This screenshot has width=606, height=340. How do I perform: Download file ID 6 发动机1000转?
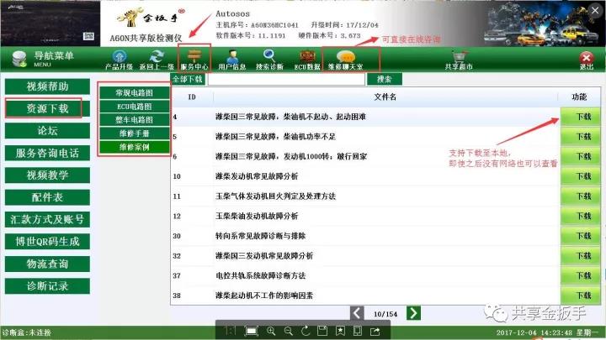point(581,156)
